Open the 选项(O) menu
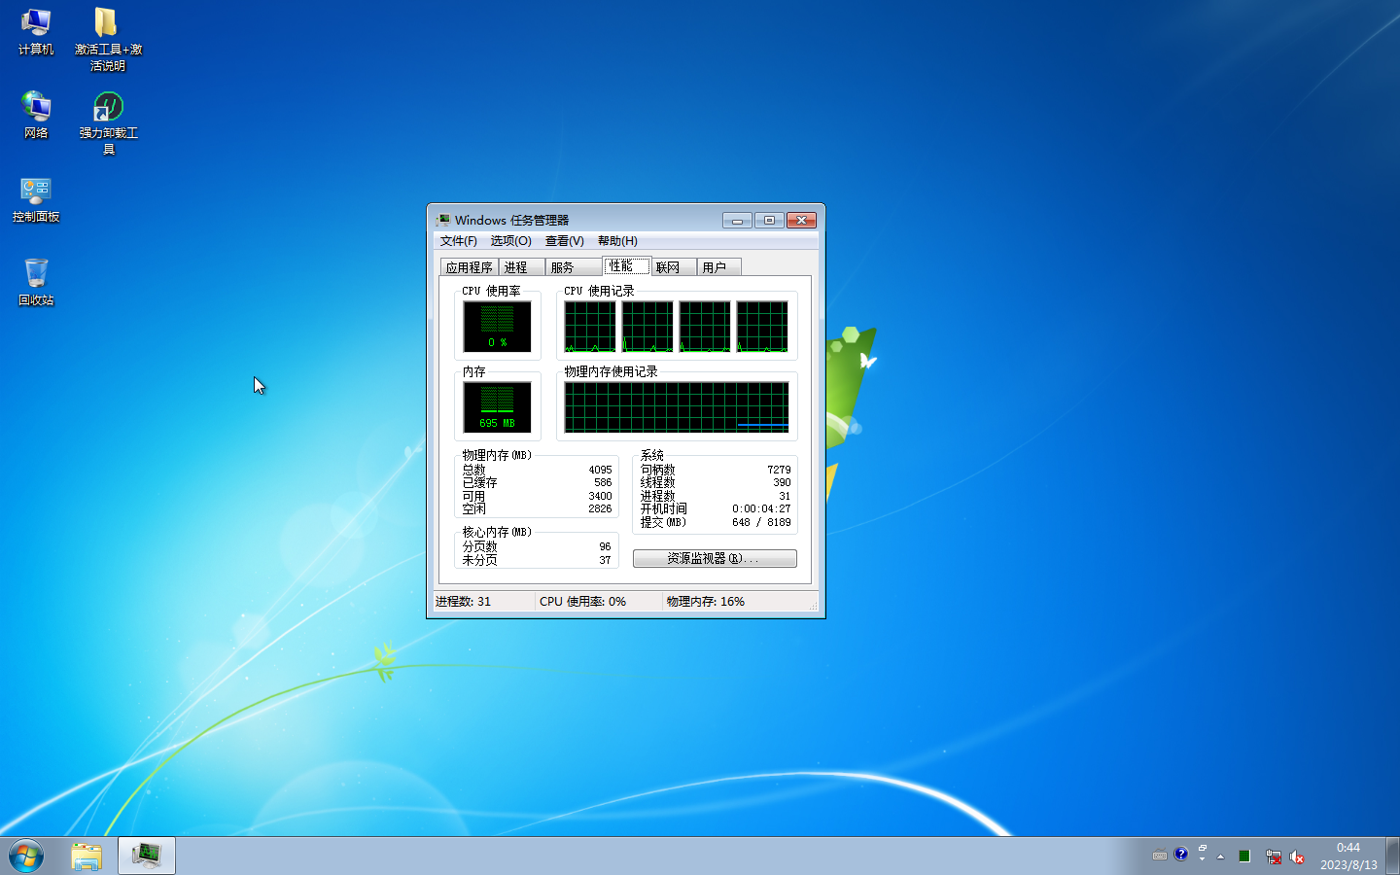1400x875 pixels. 510,241
